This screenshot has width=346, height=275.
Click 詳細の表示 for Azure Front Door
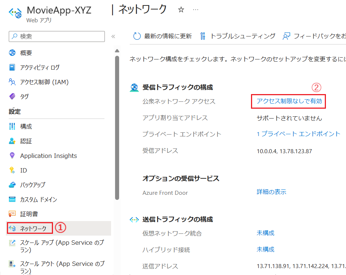point(271,192)
